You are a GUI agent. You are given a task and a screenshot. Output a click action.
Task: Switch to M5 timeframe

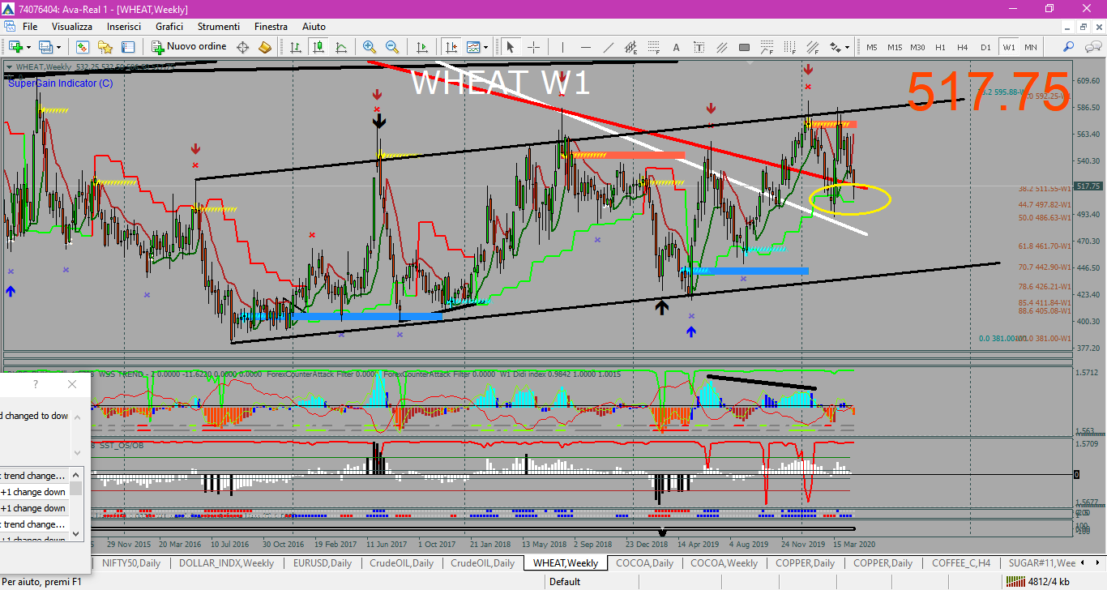872,47
